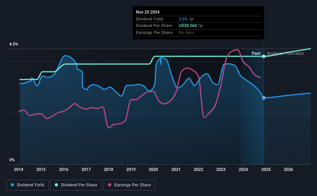Click the tooltip Earnings Per Share row label
Viewport: 317px width, 196px height.
[x=154, y=32]
